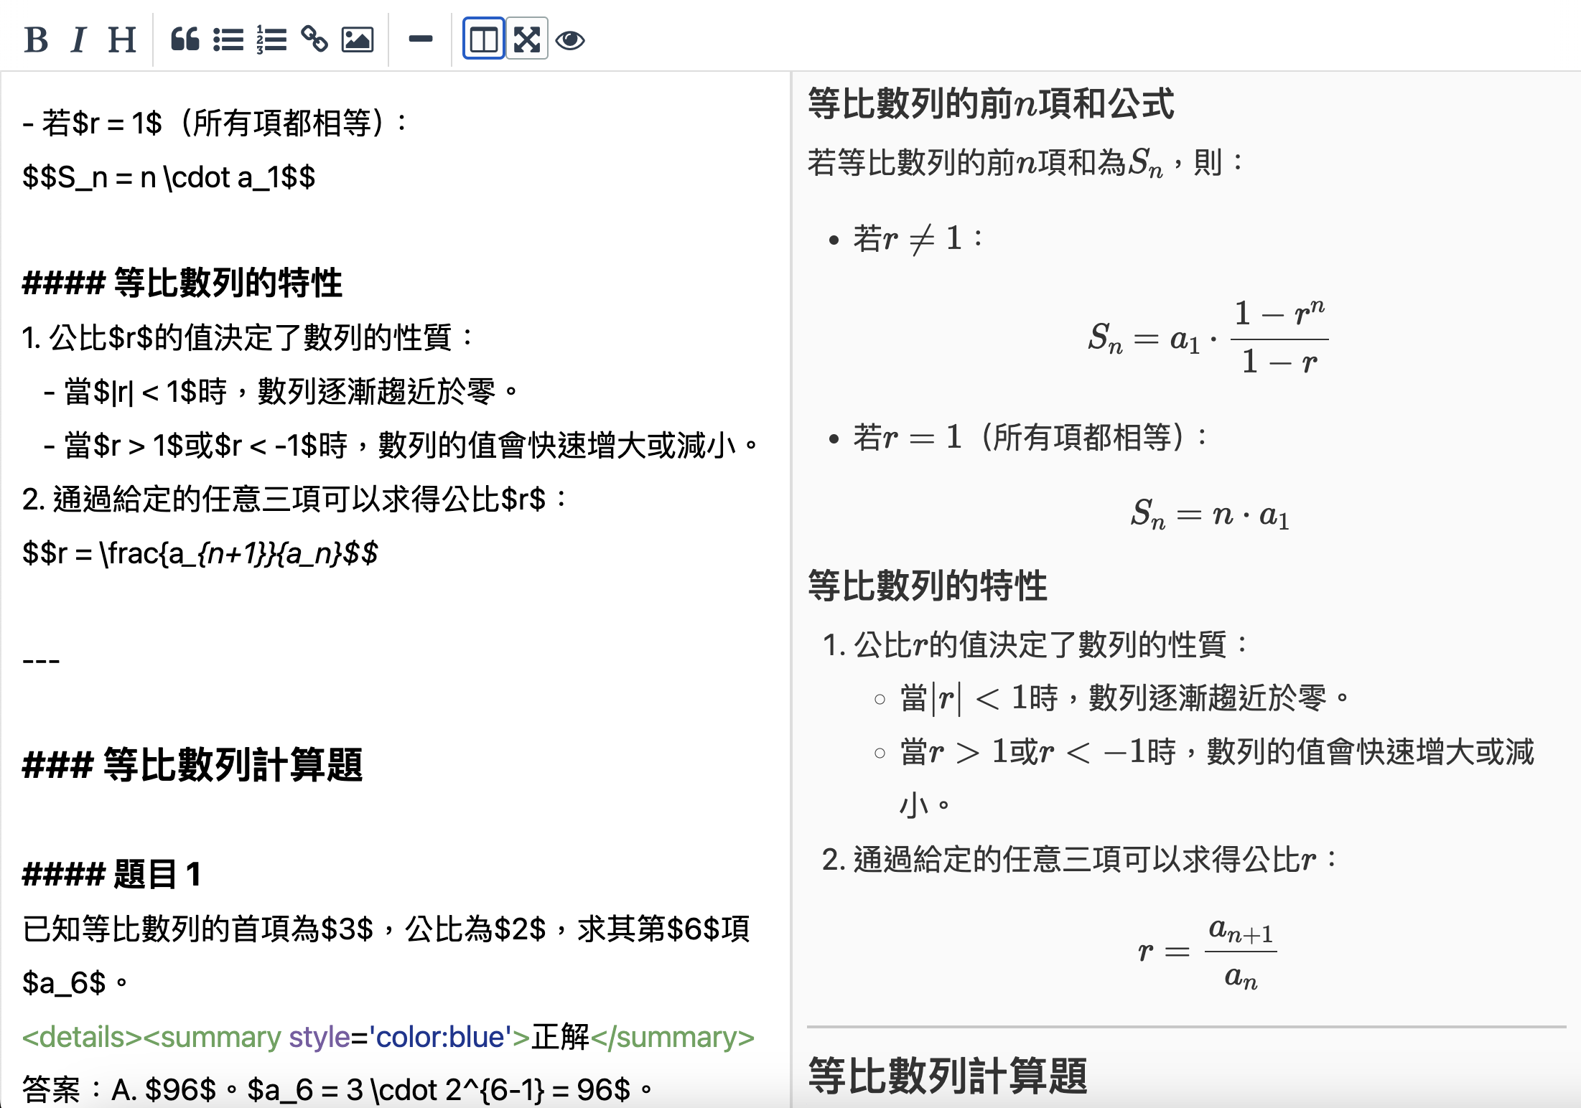This screenshot has height=1108, width=1581.
Task: Click the '$$S_n = n \cdot a_1$$' source line
Action: coord(169,177)
